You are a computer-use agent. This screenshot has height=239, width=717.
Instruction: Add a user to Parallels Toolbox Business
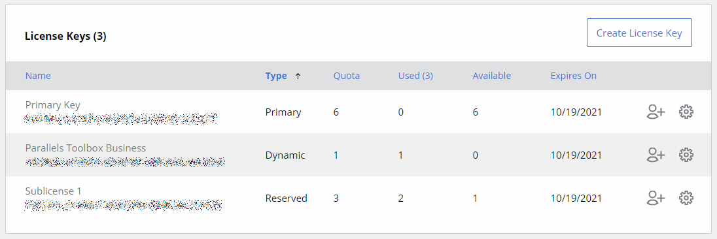click(x=656, y=155)
